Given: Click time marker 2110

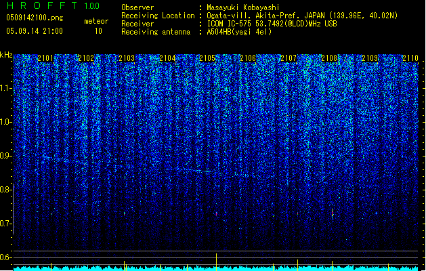Looking at the screenshot, I should (410, 58).
